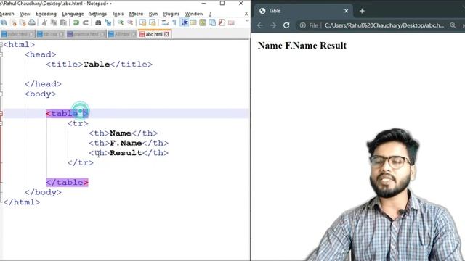Open the Run menu

(153, 14)
